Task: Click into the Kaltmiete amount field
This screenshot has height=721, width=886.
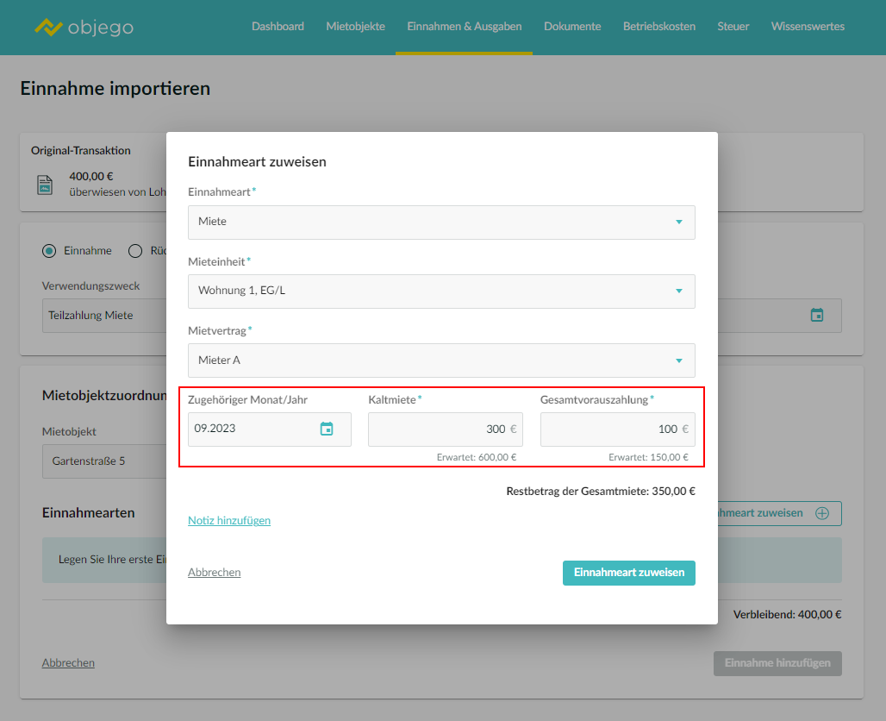Action: pos(440,429)
